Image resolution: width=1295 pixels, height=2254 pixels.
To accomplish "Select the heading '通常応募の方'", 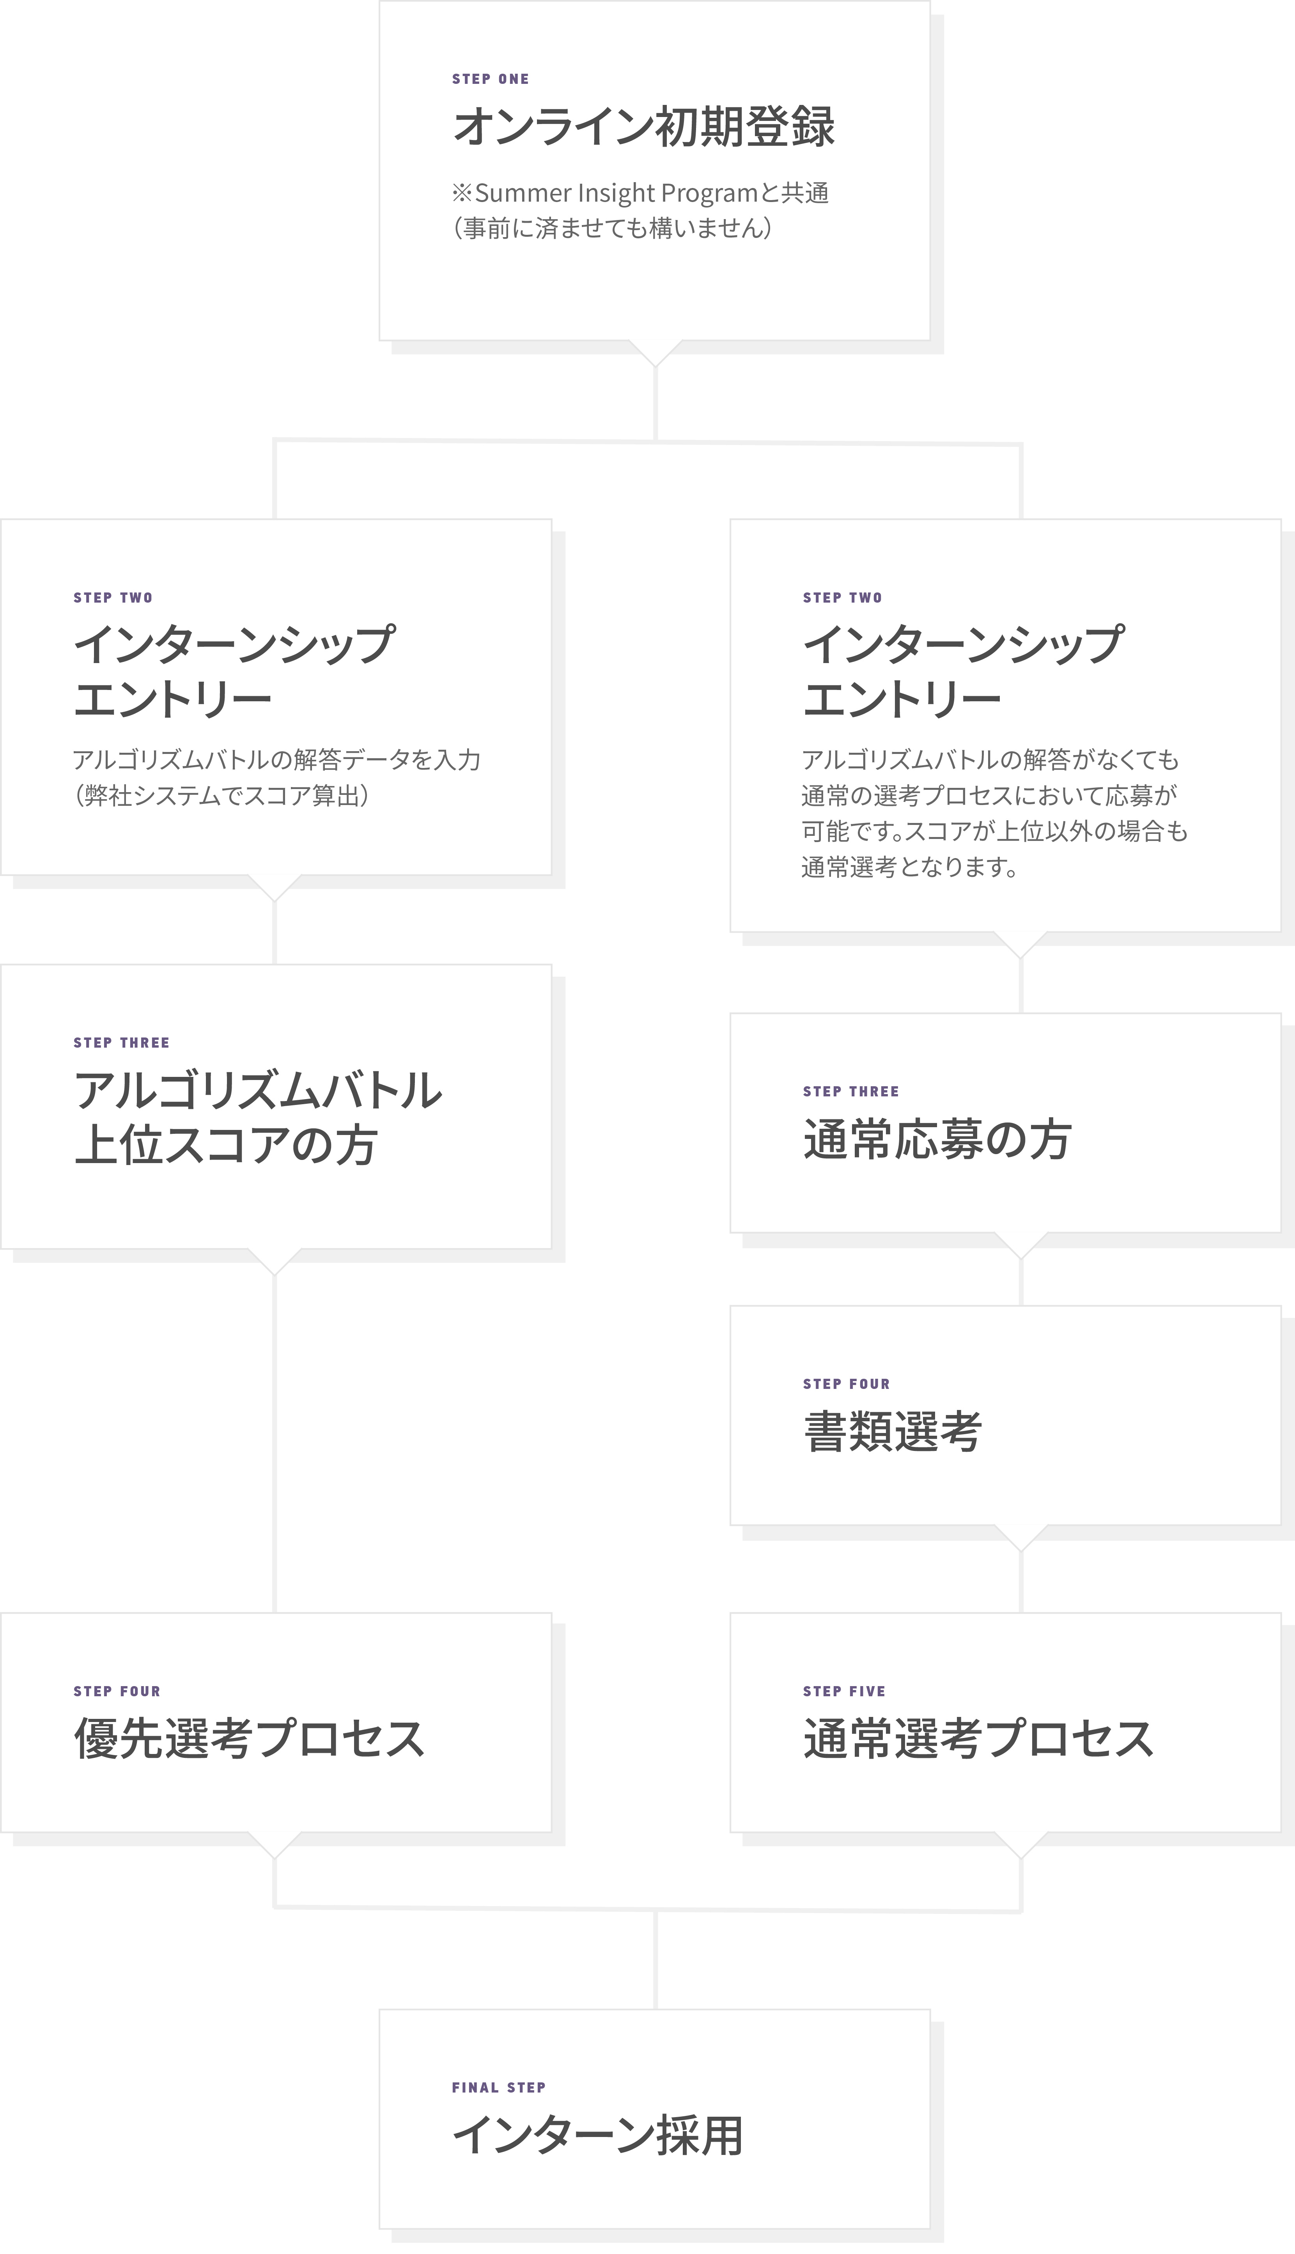I will click(937, 1139).
